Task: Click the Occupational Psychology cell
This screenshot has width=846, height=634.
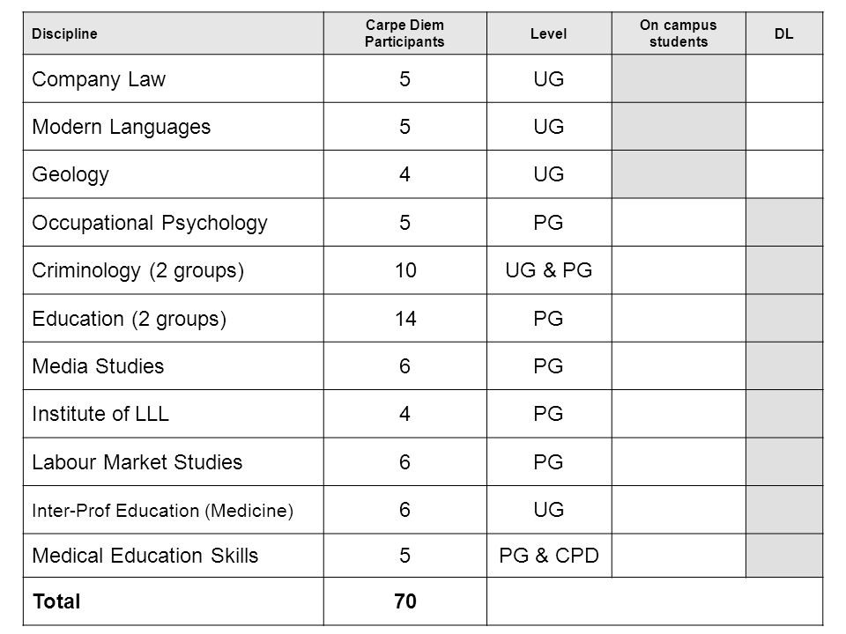Action: (x=174, y=223)
